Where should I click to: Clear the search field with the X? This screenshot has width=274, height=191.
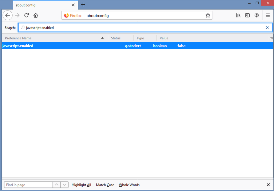[267, 27]
